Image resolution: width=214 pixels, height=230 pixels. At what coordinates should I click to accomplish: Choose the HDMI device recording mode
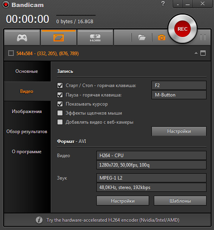[x=95, y=38]
